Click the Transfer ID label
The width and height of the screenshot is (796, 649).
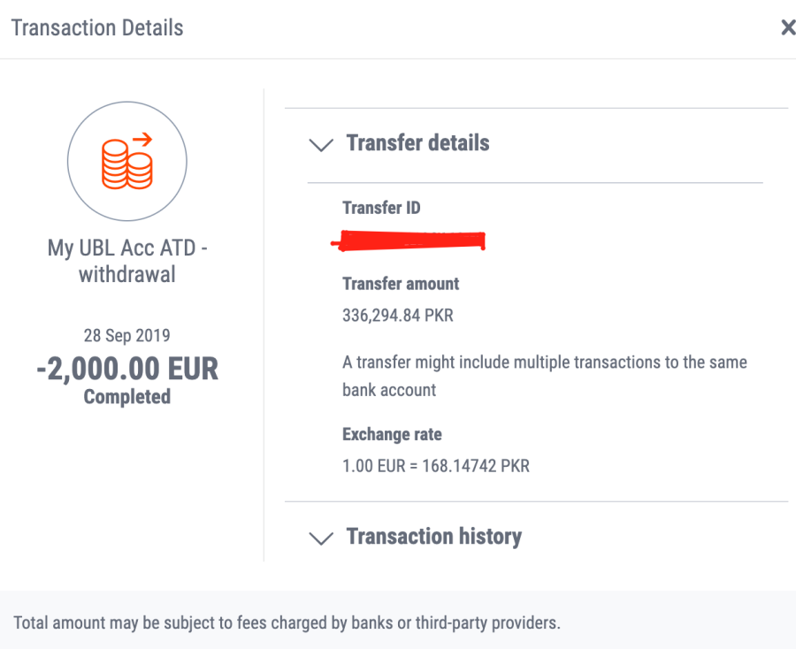point(381,208)
